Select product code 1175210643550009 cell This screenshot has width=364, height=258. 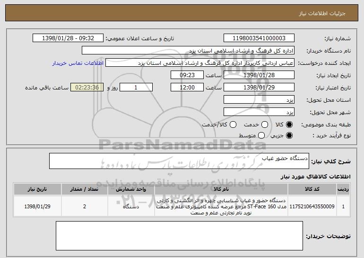point(312,206)
